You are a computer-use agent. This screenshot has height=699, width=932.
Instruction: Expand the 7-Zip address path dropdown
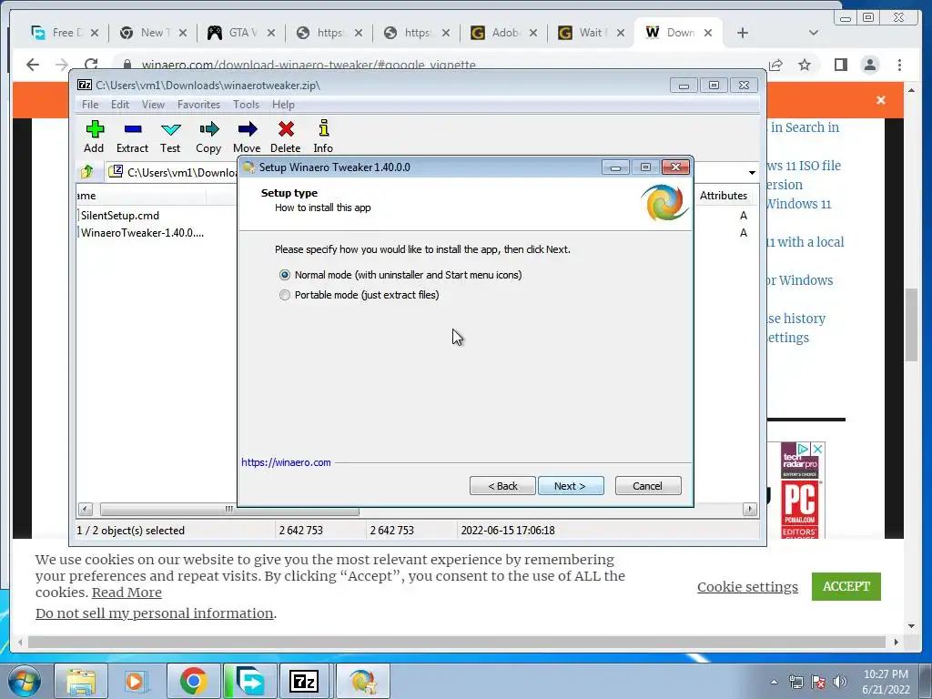coord(752,172)
